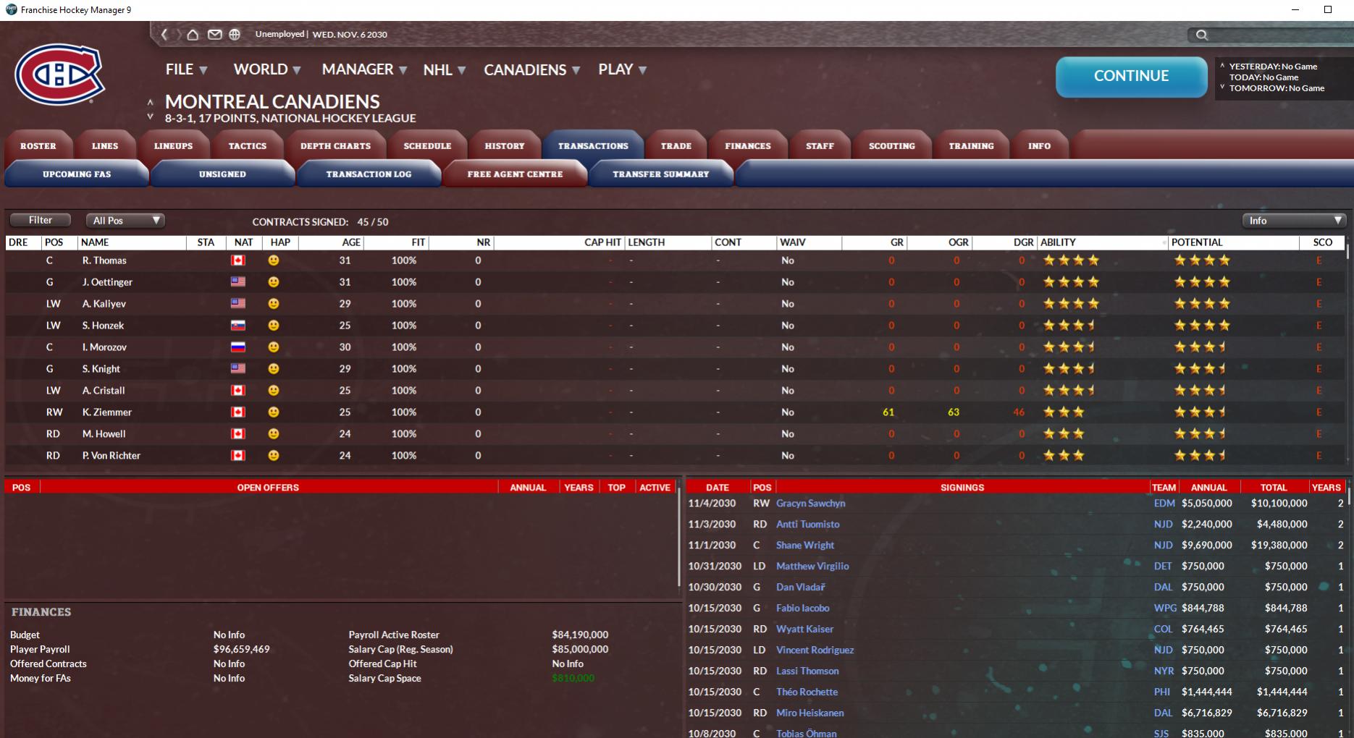Open Shane Wright's player link
Image resolution: width=1354 pixels, height=738 pixels.
(x=805, y=545)
